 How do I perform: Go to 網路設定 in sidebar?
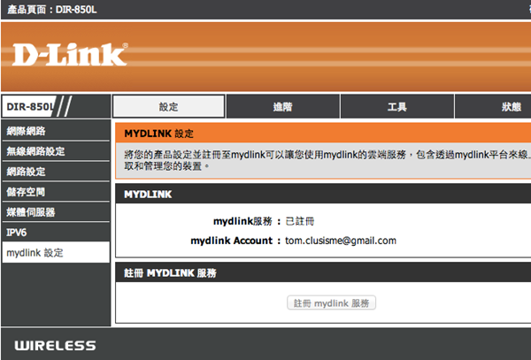56,172
